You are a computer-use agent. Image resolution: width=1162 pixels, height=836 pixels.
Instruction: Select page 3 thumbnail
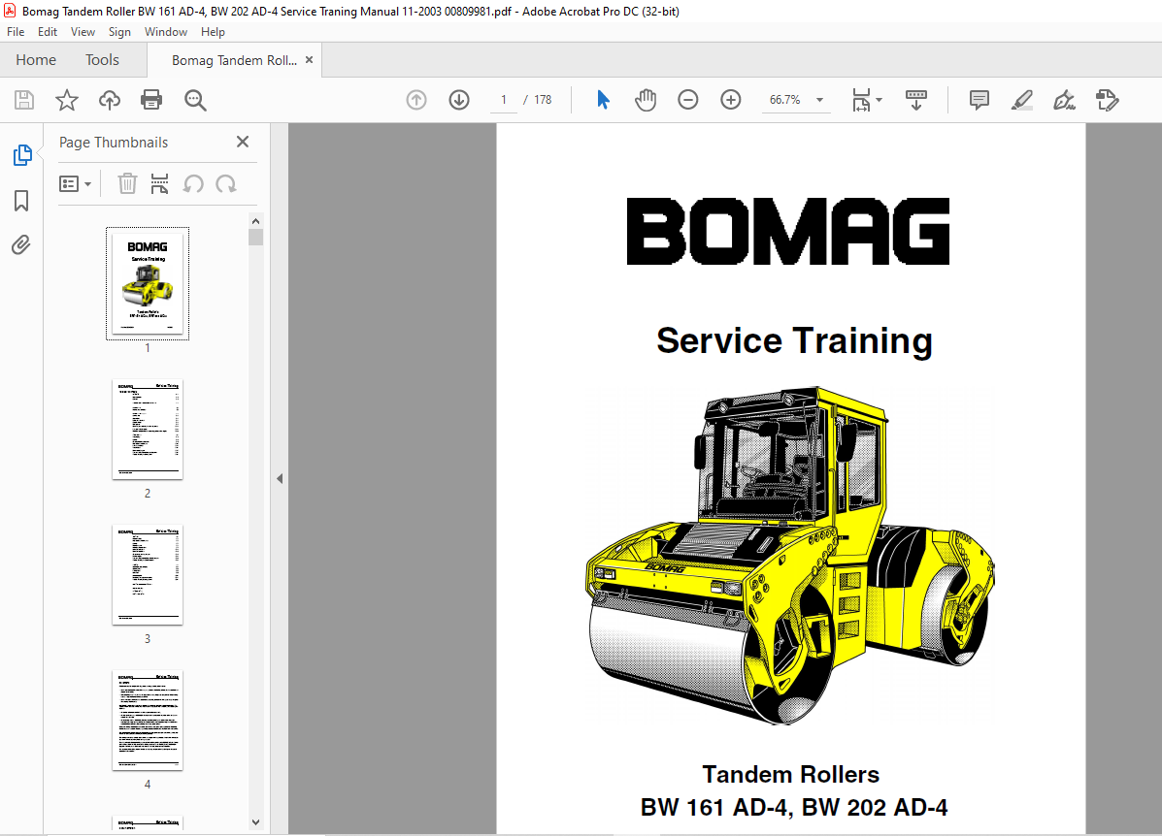[x=148, y=574]
